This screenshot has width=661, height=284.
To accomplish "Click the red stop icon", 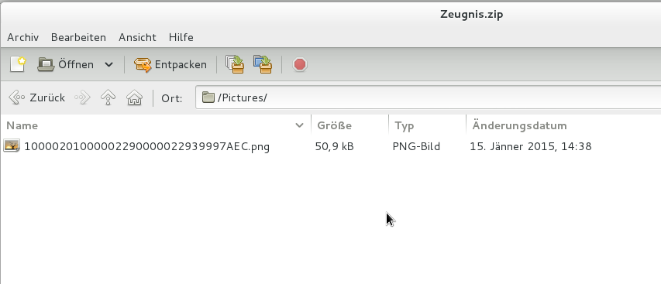I will [300, 64].
